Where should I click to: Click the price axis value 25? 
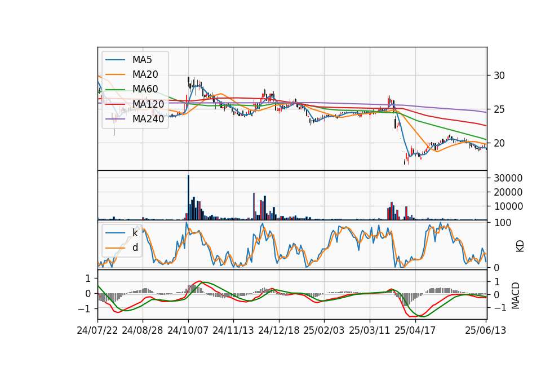499,109
